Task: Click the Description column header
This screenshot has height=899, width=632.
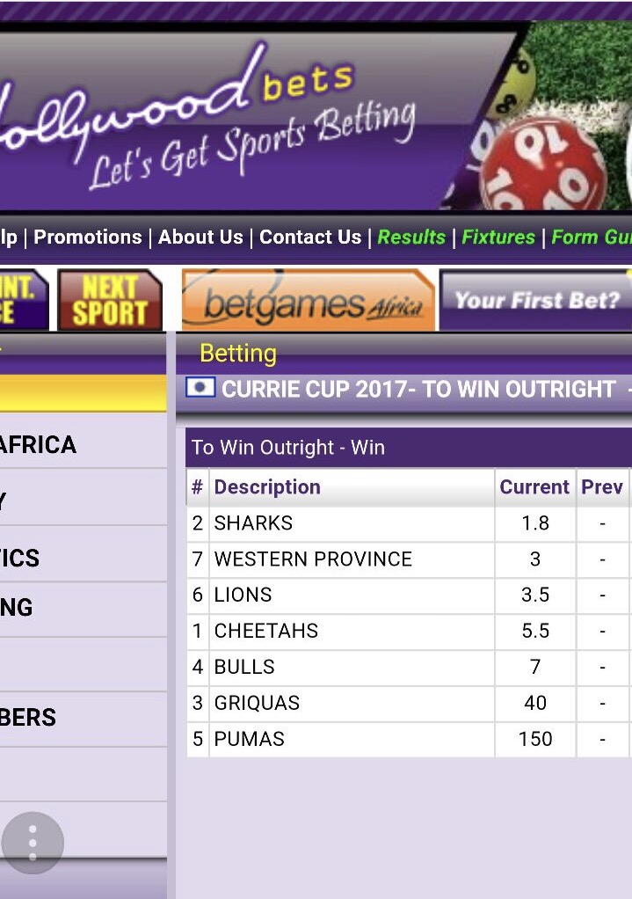Action: click(x=267, y=487)
